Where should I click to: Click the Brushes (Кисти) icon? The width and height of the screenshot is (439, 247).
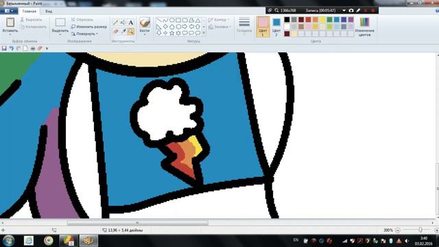pyautogui.click(x=145, y=23)
